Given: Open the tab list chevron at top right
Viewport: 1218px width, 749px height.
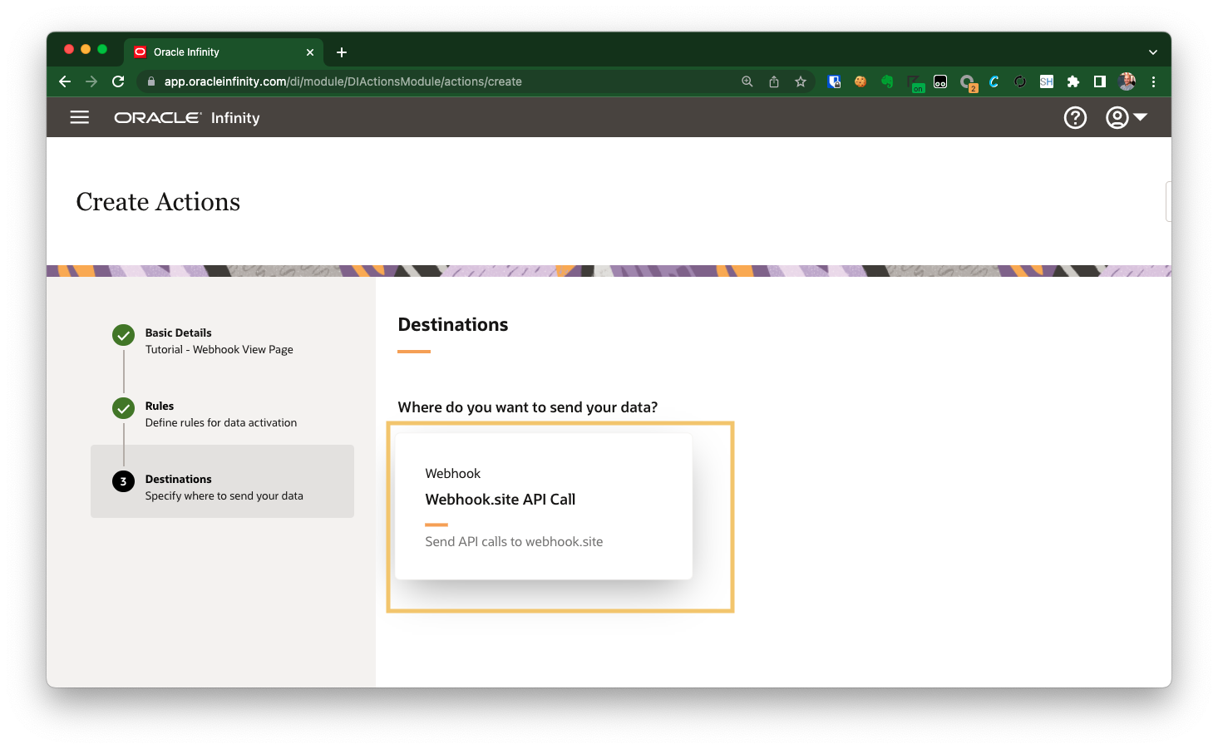Looking at the screenshot, I should 1153,52.
